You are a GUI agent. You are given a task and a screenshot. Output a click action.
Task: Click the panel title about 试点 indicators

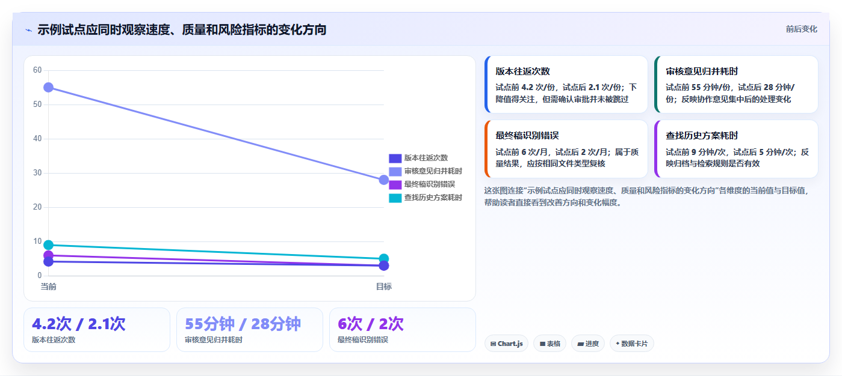coord(182,29)
